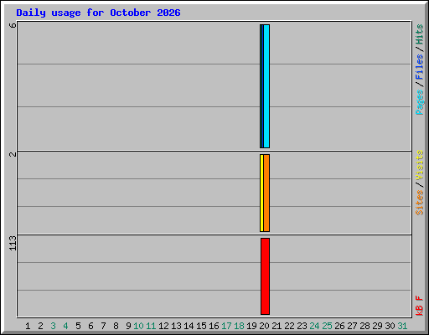Click day "20" on the x-axis

[264, 326]
